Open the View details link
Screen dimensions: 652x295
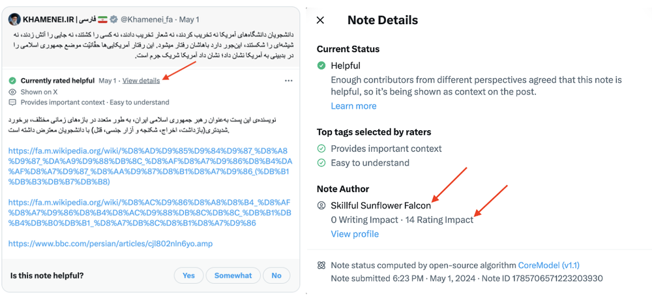pyautogui.click(x=141, y=81)
